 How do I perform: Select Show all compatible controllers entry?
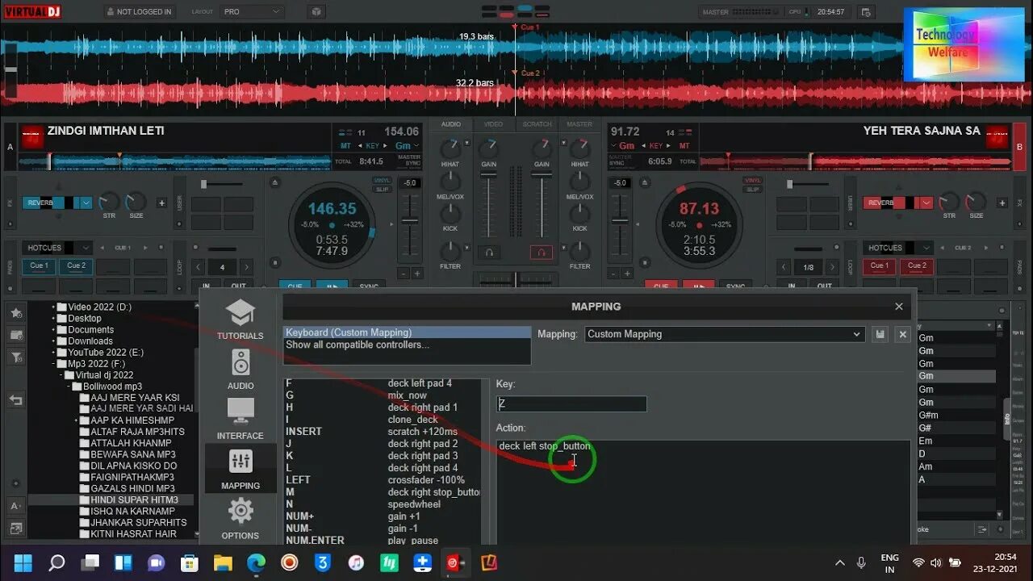[x=407, y=345]
